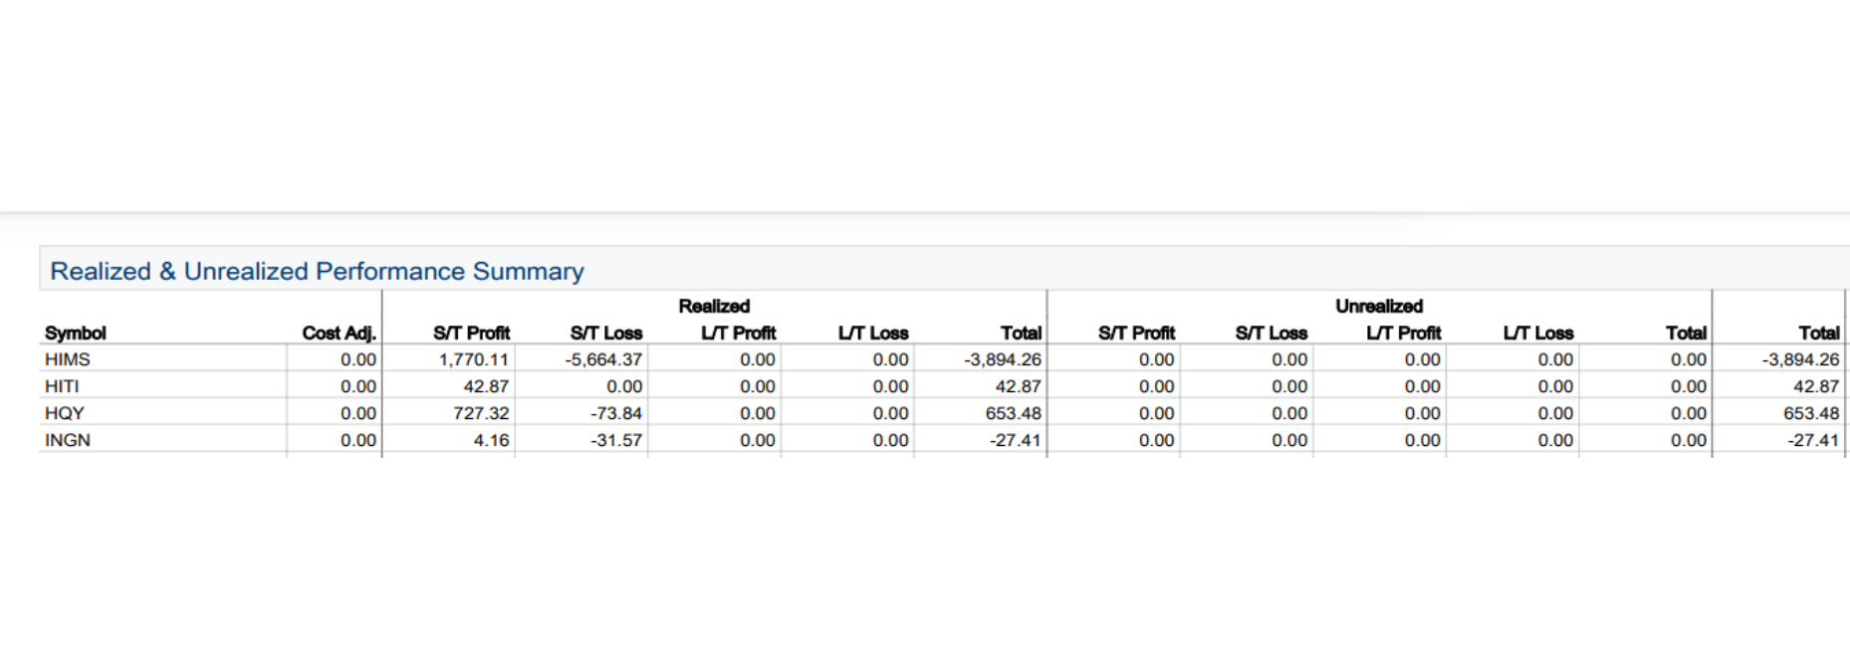Click the Realized group header
The width and height of the screenshot is (1850, 668).
coord(714,306)
